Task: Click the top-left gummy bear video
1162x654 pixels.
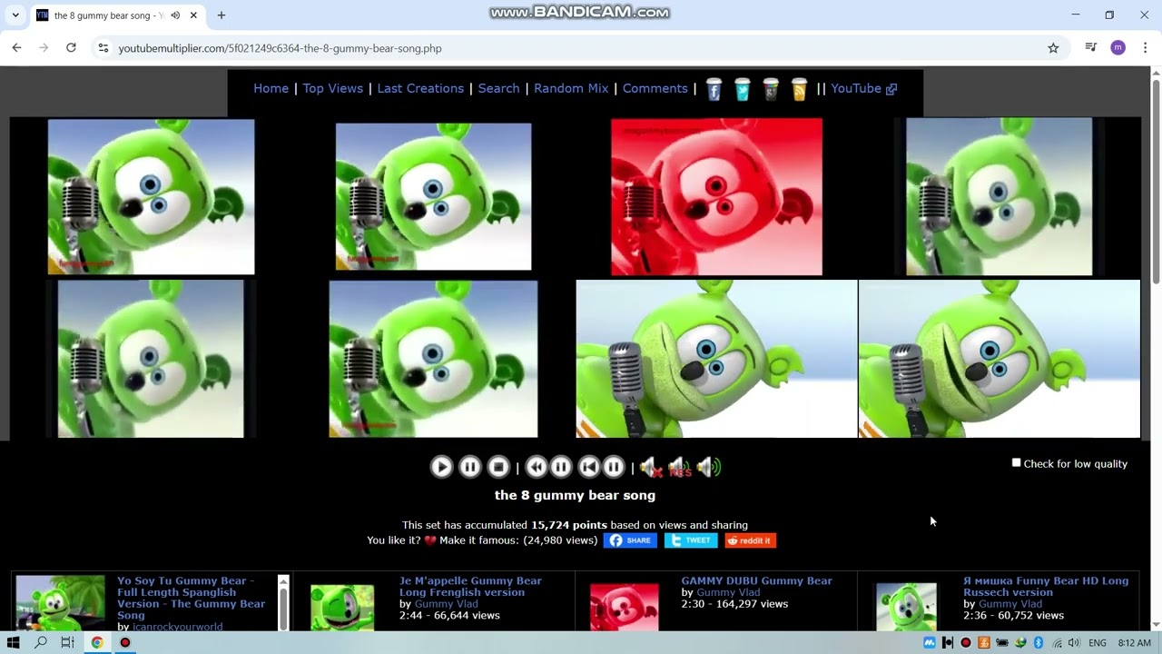Action: pyautogui.click(x=151, y=196)
